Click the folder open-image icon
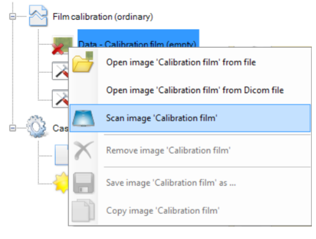Image resolution: width=316 pixels, height=239 pixels. coord(83,62)
